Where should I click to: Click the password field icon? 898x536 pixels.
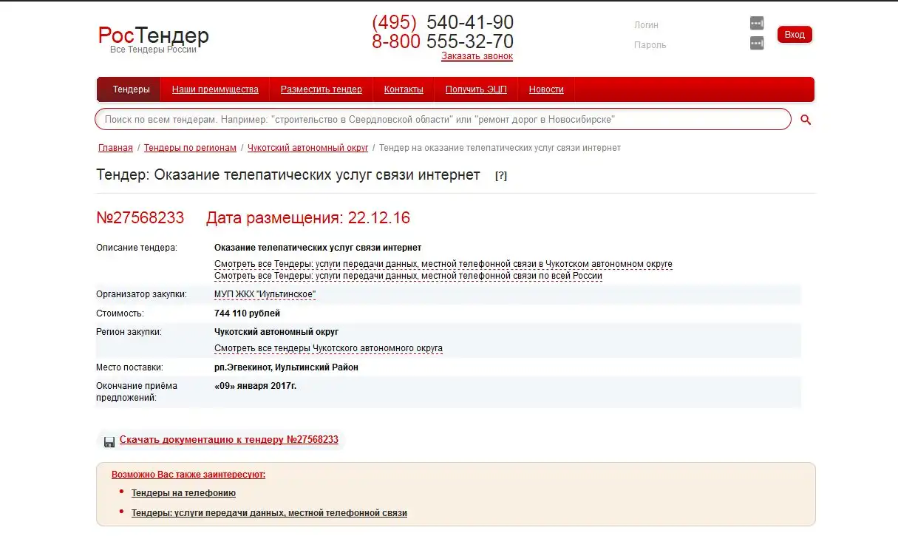756,44
